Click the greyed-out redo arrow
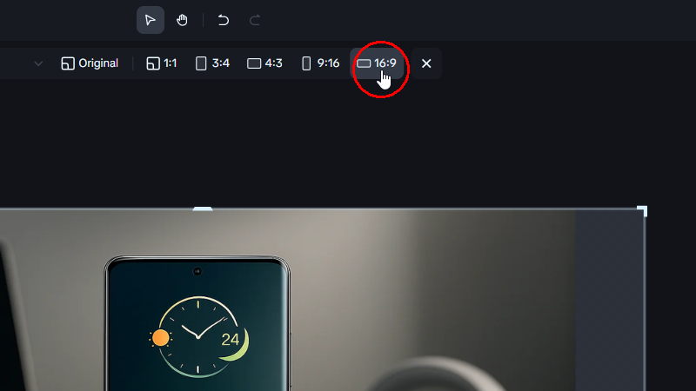The image size is (696, 391). click(255, 20)
